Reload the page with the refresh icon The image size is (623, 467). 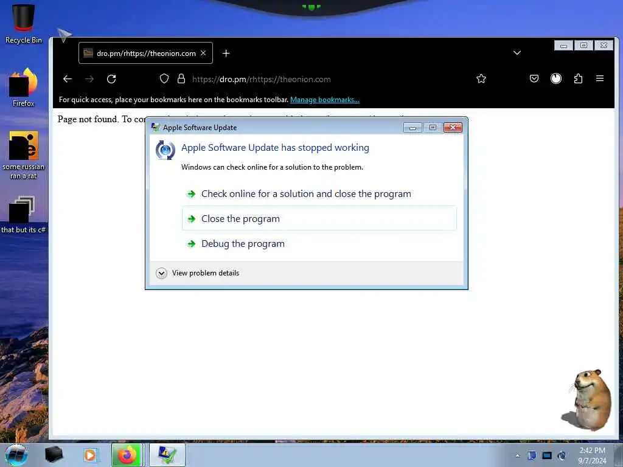111,79
